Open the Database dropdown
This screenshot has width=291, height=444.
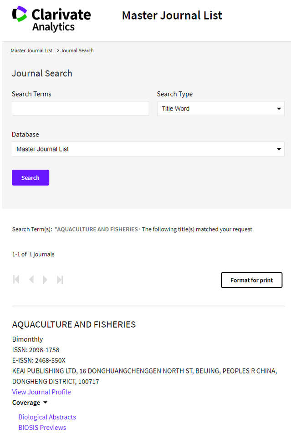coord(148,149)
